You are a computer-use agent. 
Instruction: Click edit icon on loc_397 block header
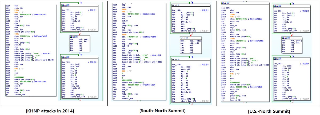click(x=277, y=6)
